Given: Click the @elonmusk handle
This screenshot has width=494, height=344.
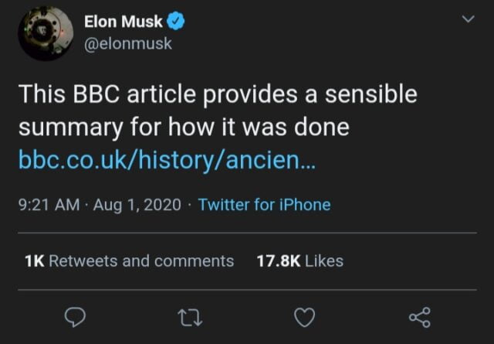Looking at the screenshot, I should tap(129, 43).
